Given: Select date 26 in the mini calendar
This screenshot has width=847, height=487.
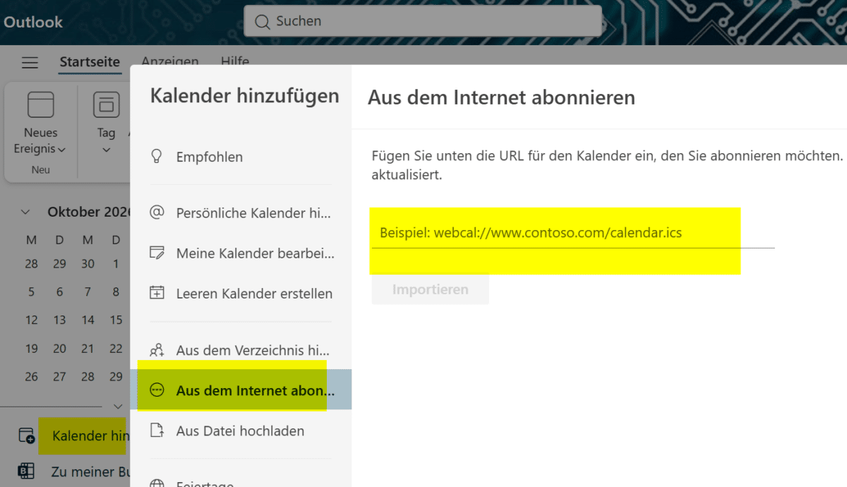Looking at the screenshot, I should [31, 376].
